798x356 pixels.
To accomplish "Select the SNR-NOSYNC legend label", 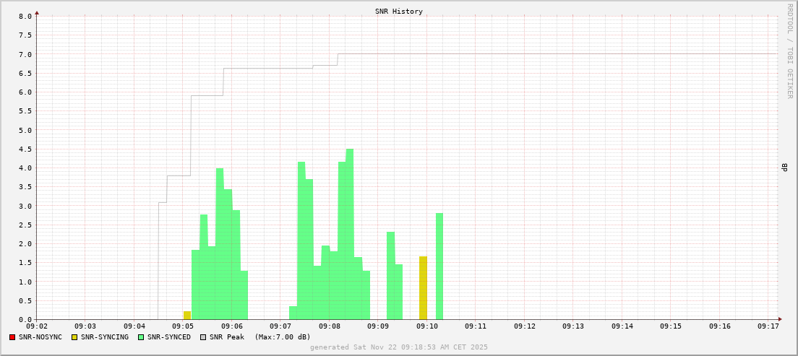I will point(40,337).
